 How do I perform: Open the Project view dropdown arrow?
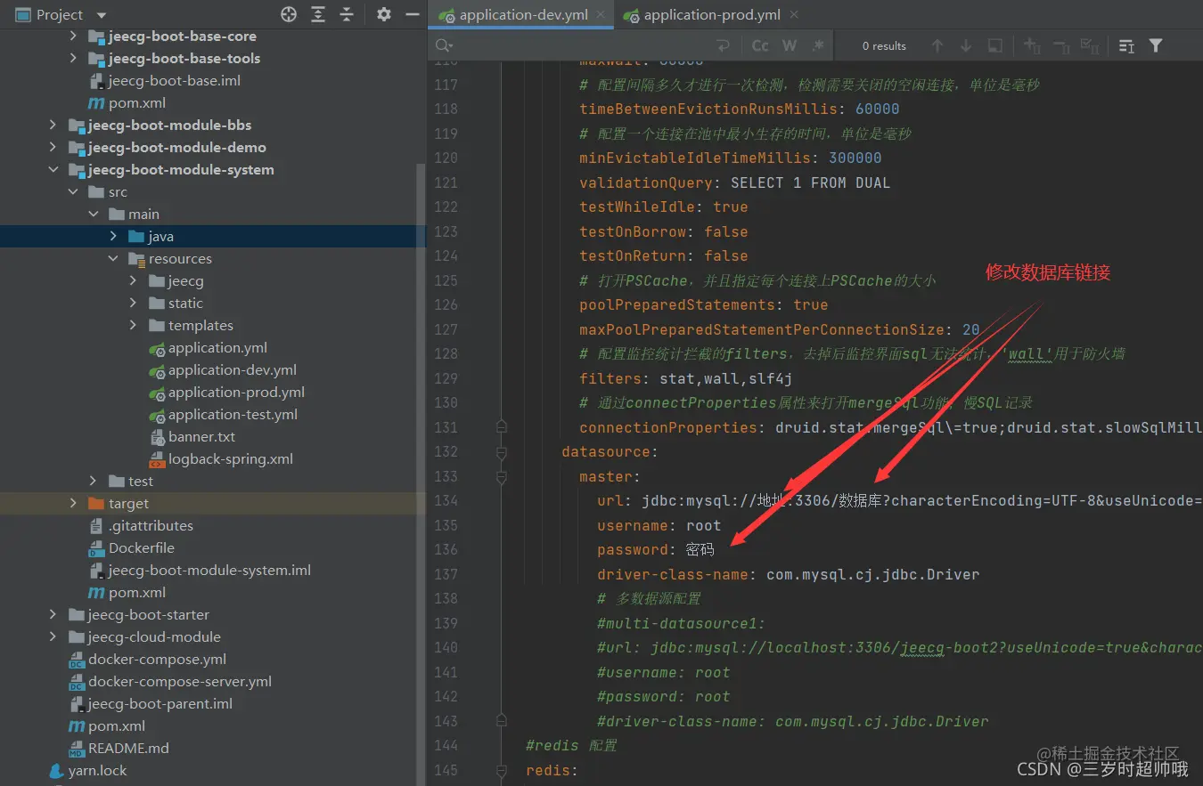click(101, 15)
